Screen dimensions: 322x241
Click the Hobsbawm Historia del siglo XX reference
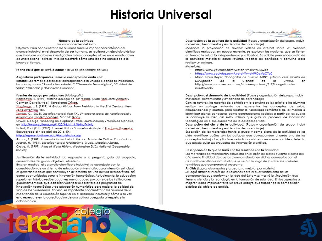(x=73, y=101)
